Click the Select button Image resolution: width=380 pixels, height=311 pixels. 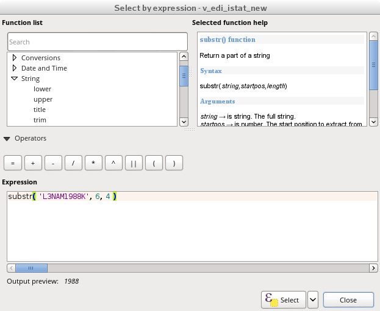pos(284,300)
